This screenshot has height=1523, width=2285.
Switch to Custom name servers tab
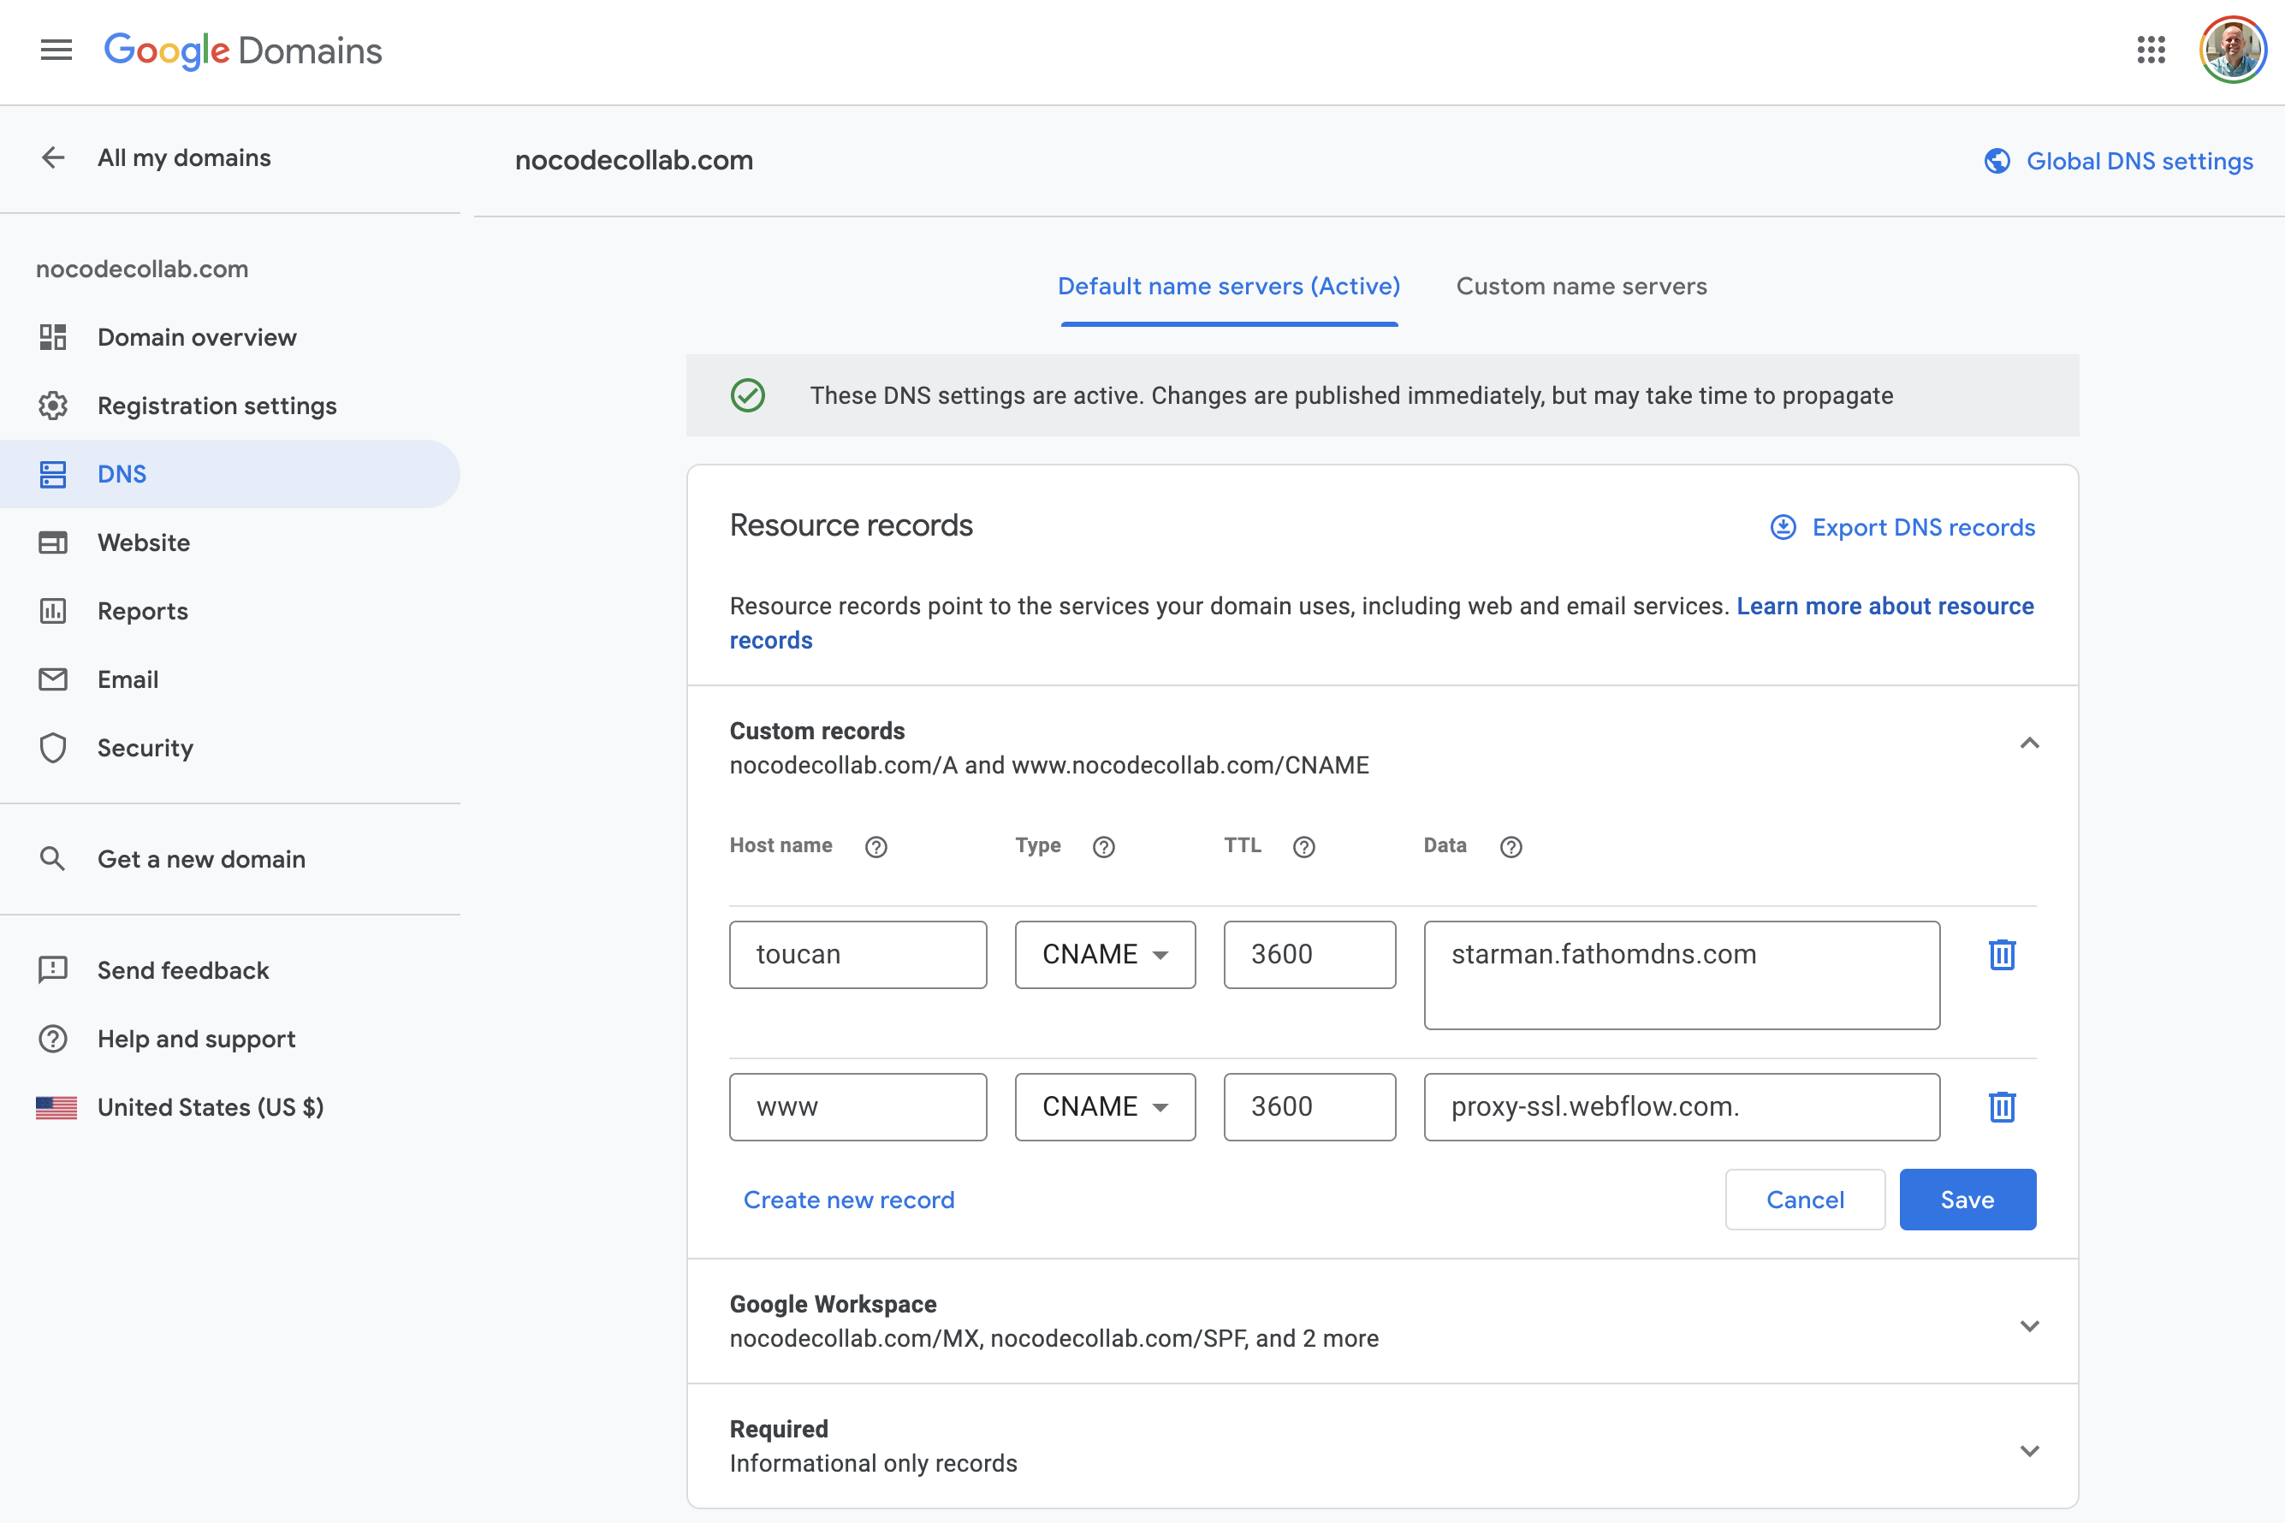1581,287
